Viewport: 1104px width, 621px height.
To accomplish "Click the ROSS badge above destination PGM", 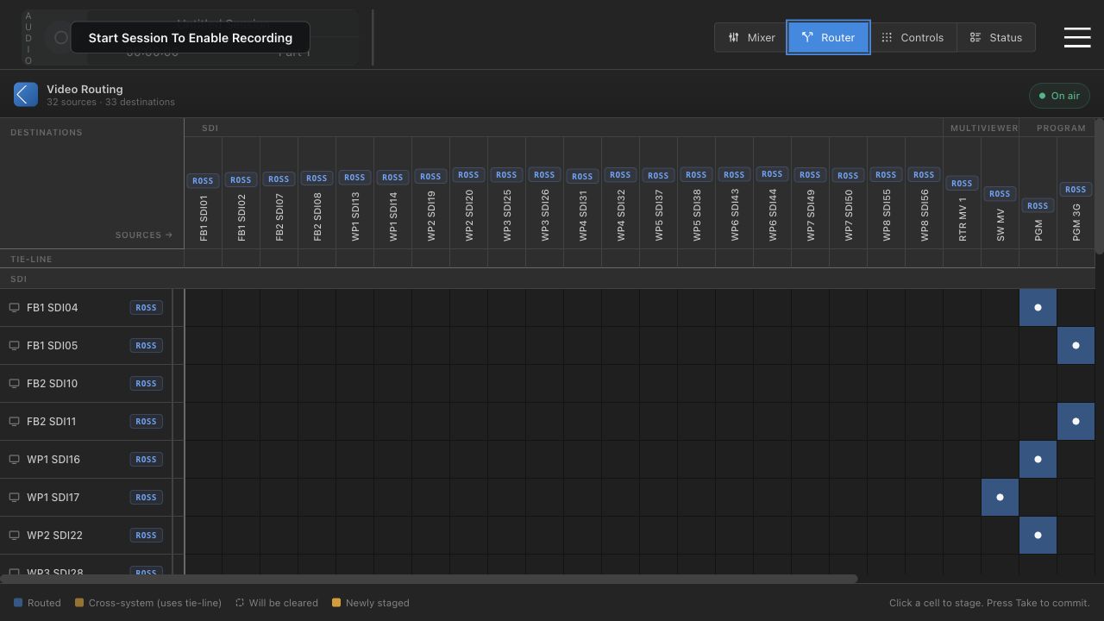I will click(x=1038, y=206).
